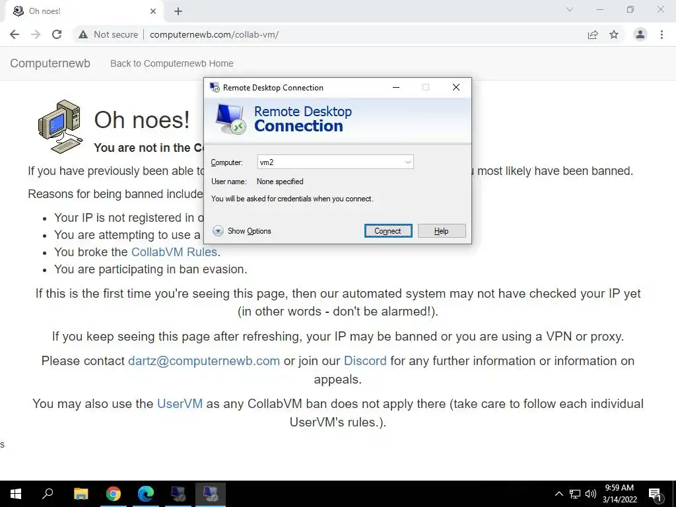676x507 pixels.
Task: Click the 'Oh noes!' heading text
Action: pyautogui.click(x=142, y=120)
